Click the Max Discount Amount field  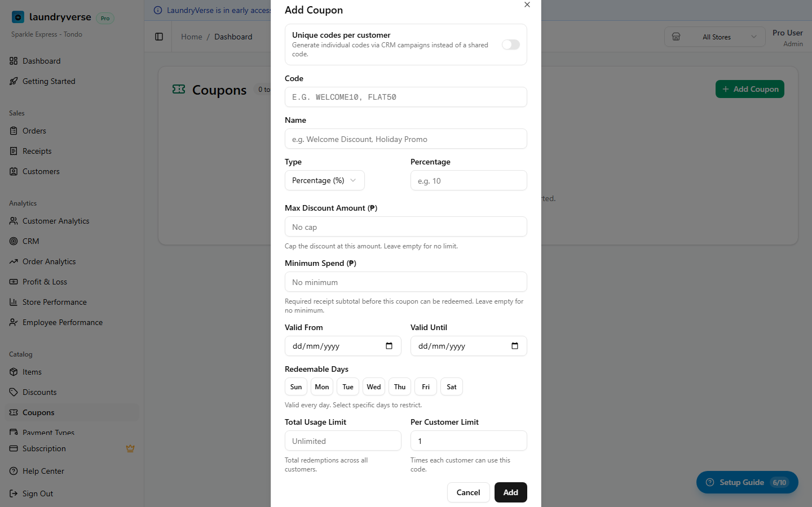406,226
